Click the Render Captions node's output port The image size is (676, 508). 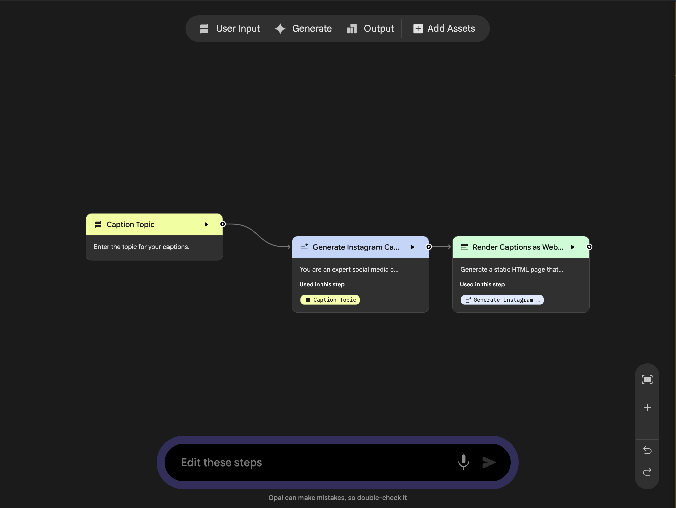tap(589, 247)
